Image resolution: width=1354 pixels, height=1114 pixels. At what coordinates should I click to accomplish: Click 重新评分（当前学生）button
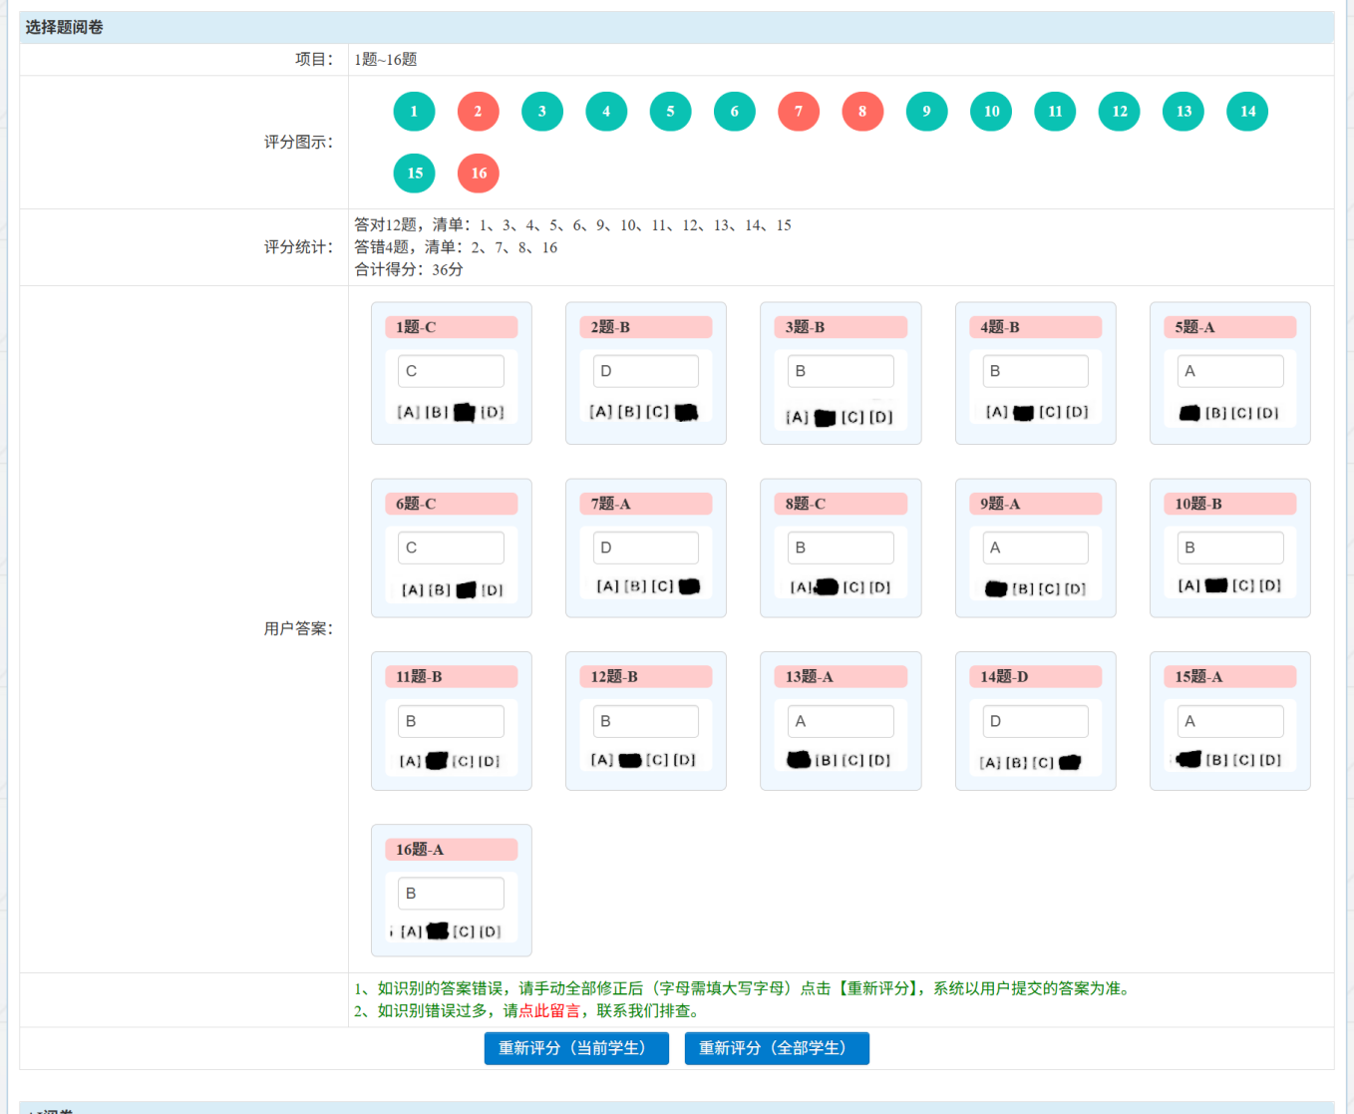coord(575,1048)
